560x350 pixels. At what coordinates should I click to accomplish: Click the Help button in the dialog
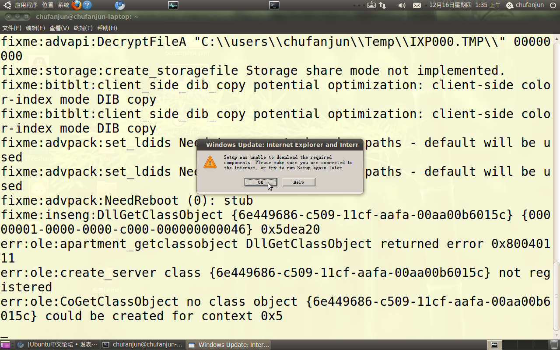point(299,182)
